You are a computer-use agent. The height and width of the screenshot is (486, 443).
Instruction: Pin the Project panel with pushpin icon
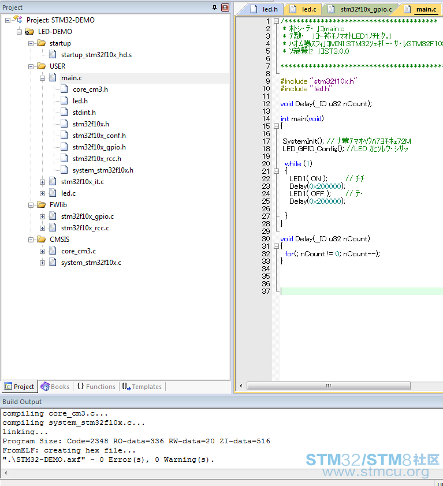tap(214, 8)
